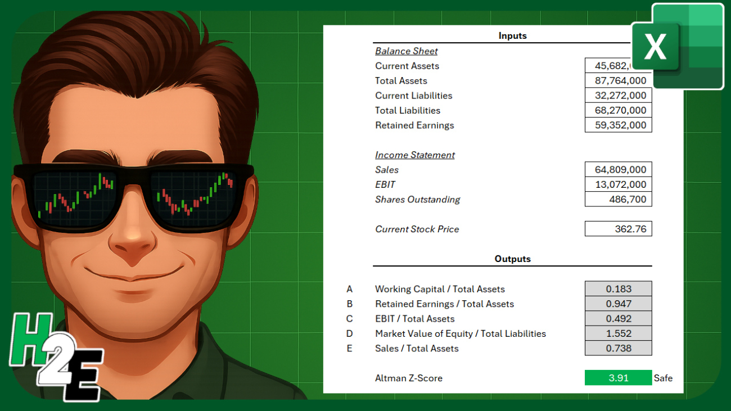
Task: Select the Sales value 64,809,000
Action: click(618, 169)
